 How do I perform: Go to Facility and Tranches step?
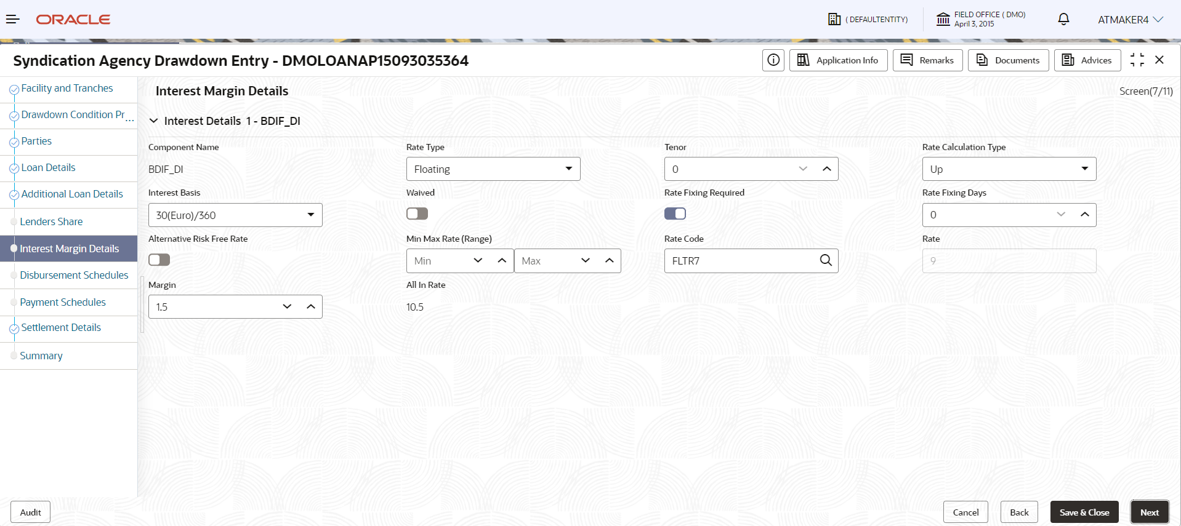(x=68, y=89)
